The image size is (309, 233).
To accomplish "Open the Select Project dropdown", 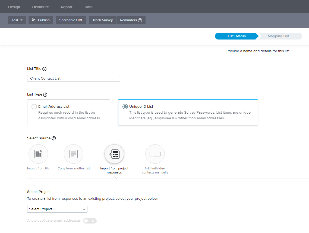I will coord(57,209).
